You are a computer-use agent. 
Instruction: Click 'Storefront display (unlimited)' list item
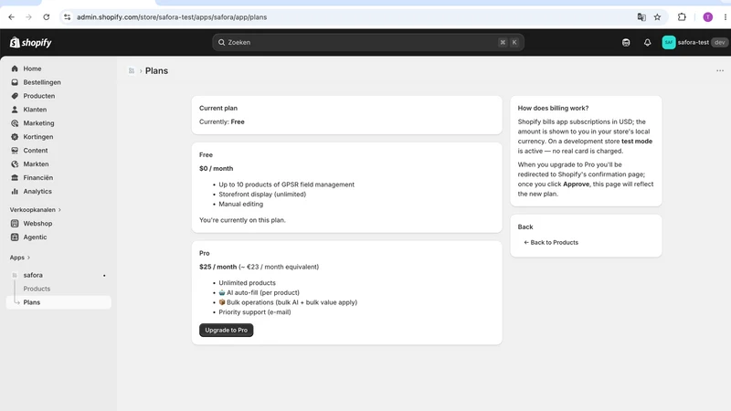(262, 195)
